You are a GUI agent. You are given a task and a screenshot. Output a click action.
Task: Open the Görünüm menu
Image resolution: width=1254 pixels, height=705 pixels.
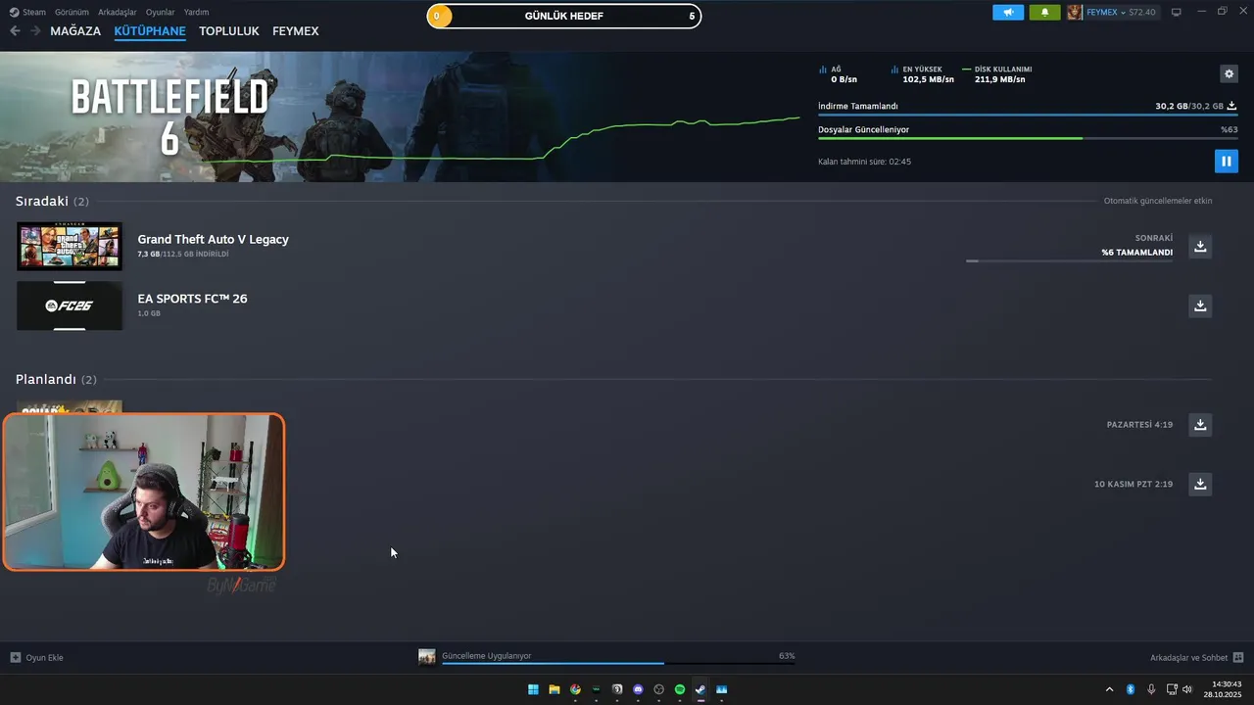coord(72,13)
